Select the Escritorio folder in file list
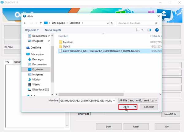184x132 pixels. (66, 42)
